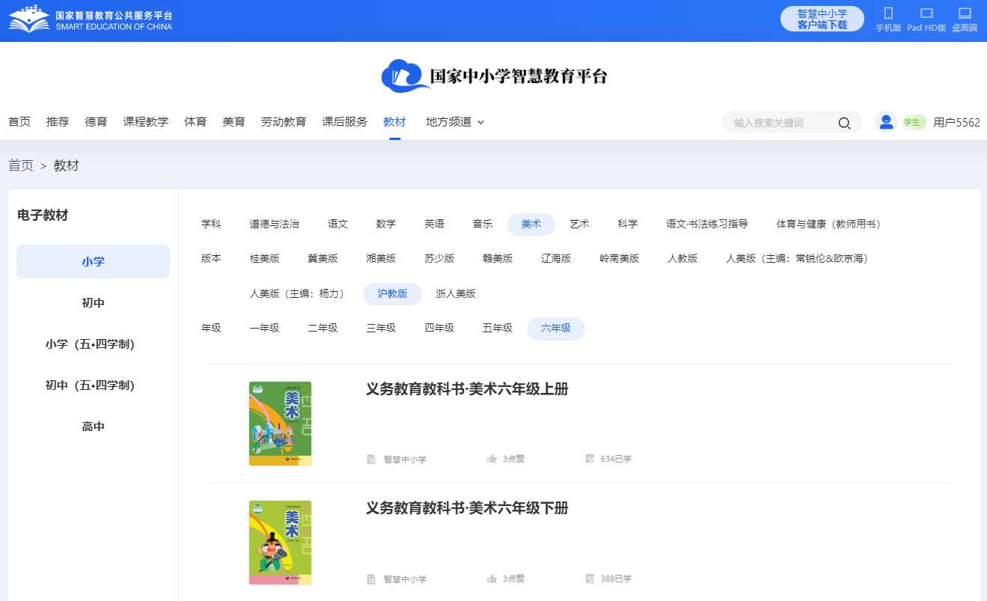The height and width of the screenshot is (601, 987).
Task: Open the 劳动教育 navigation item
Action: click(x=284, y=122)
